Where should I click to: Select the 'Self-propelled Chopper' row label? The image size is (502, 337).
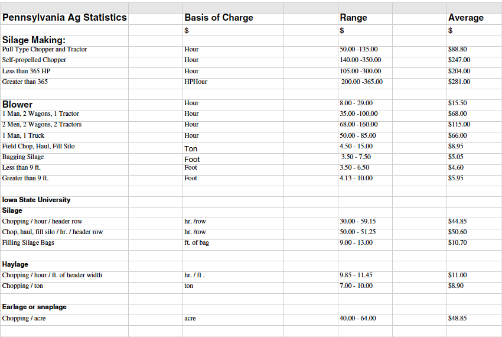pyautogui.click(x=34, y=60)
